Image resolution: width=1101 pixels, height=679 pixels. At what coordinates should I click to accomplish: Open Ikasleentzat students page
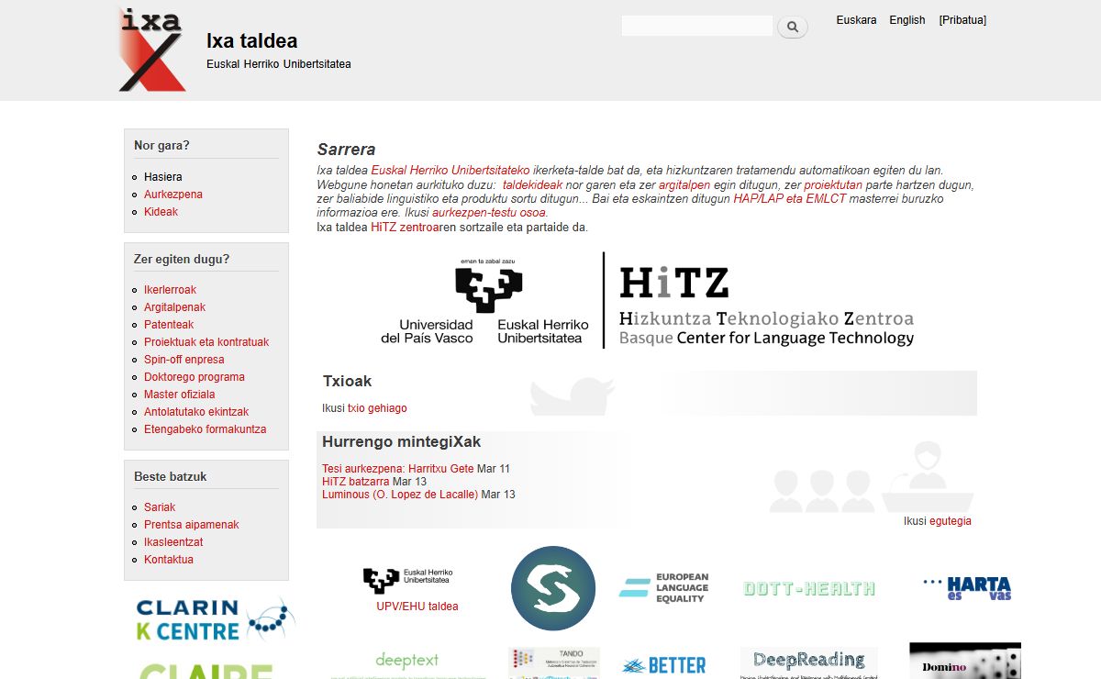click(173, 542)
